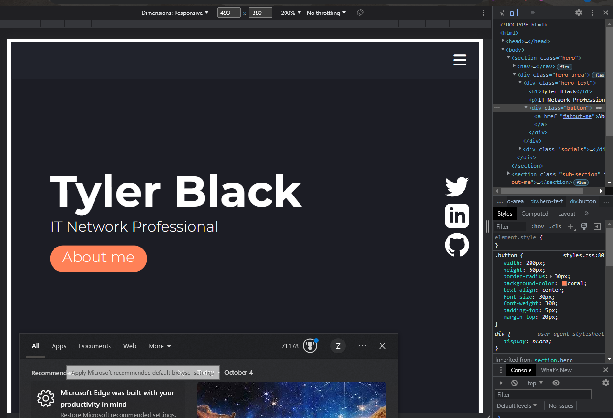Open DevTools settings gear
The width and height of the screenshot is (613, 418).
pos(579,13)
